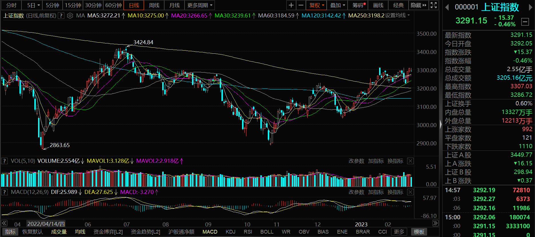Click the 模板 template button
This screenshot has height=237, width=535.
(419, 232)
